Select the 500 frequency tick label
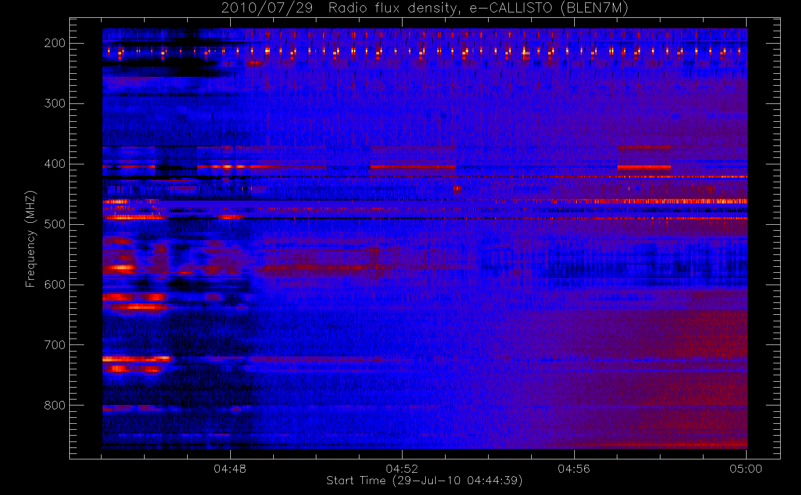 54,224
